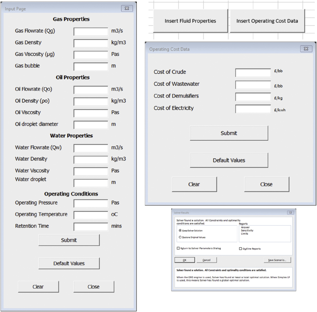The height and width of the screenshot is (312, 317).
Task: Click the Cost of Crude input field
Action: pyautogui.click(x=253, y=72)
